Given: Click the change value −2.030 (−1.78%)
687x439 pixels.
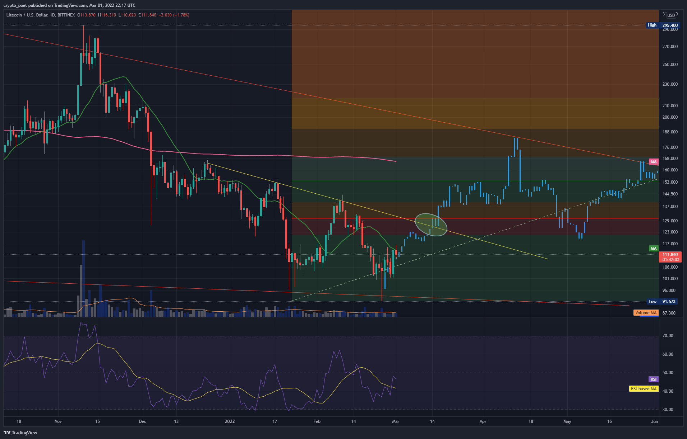Looking at the screenshot, I should (174, 15).
